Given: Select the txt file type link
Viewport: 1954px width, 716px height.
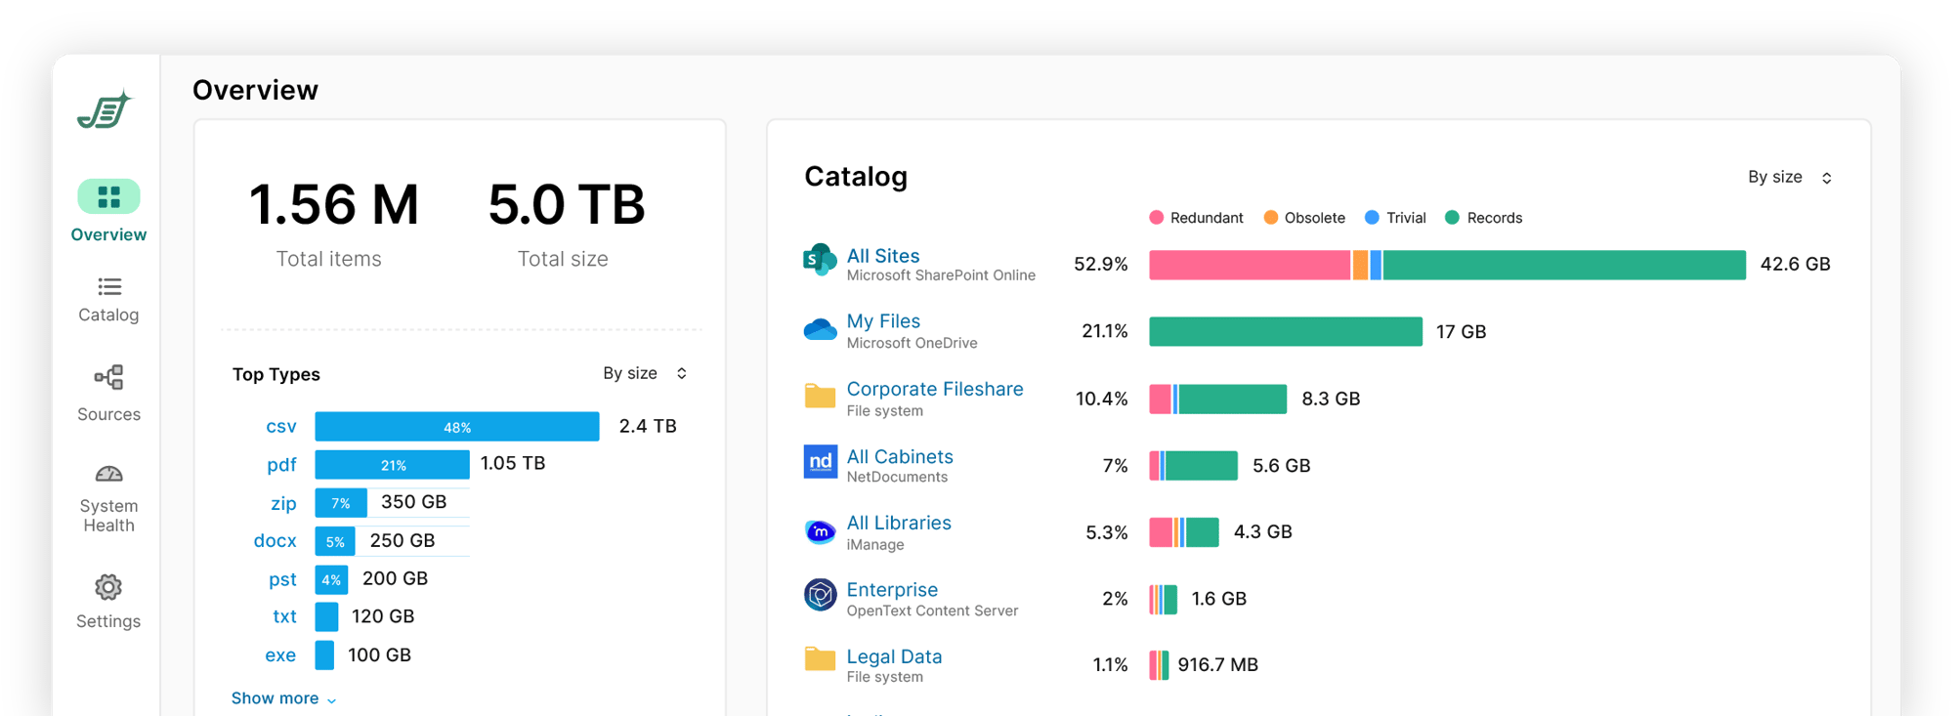Looking at the screenshot, I should click(284, 616).
